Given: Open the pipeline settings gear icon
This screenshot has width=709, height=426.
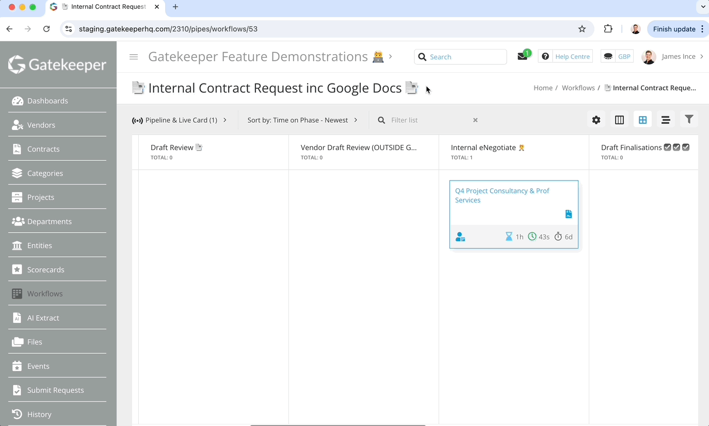Looking at the screenshot, I should click(x=596, y=119).
